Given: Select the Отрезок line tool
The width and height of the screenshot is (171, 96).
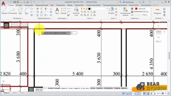Looking at the screenshot, I should (x=4, y=11).
